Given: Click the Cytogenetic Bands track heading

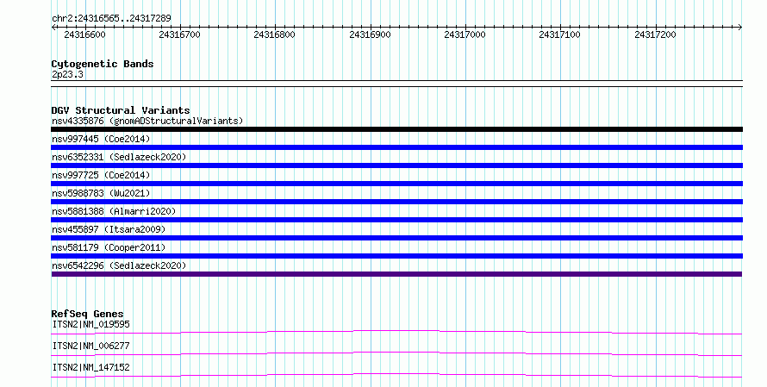Looking at the screenshot, I should point(103,64).
